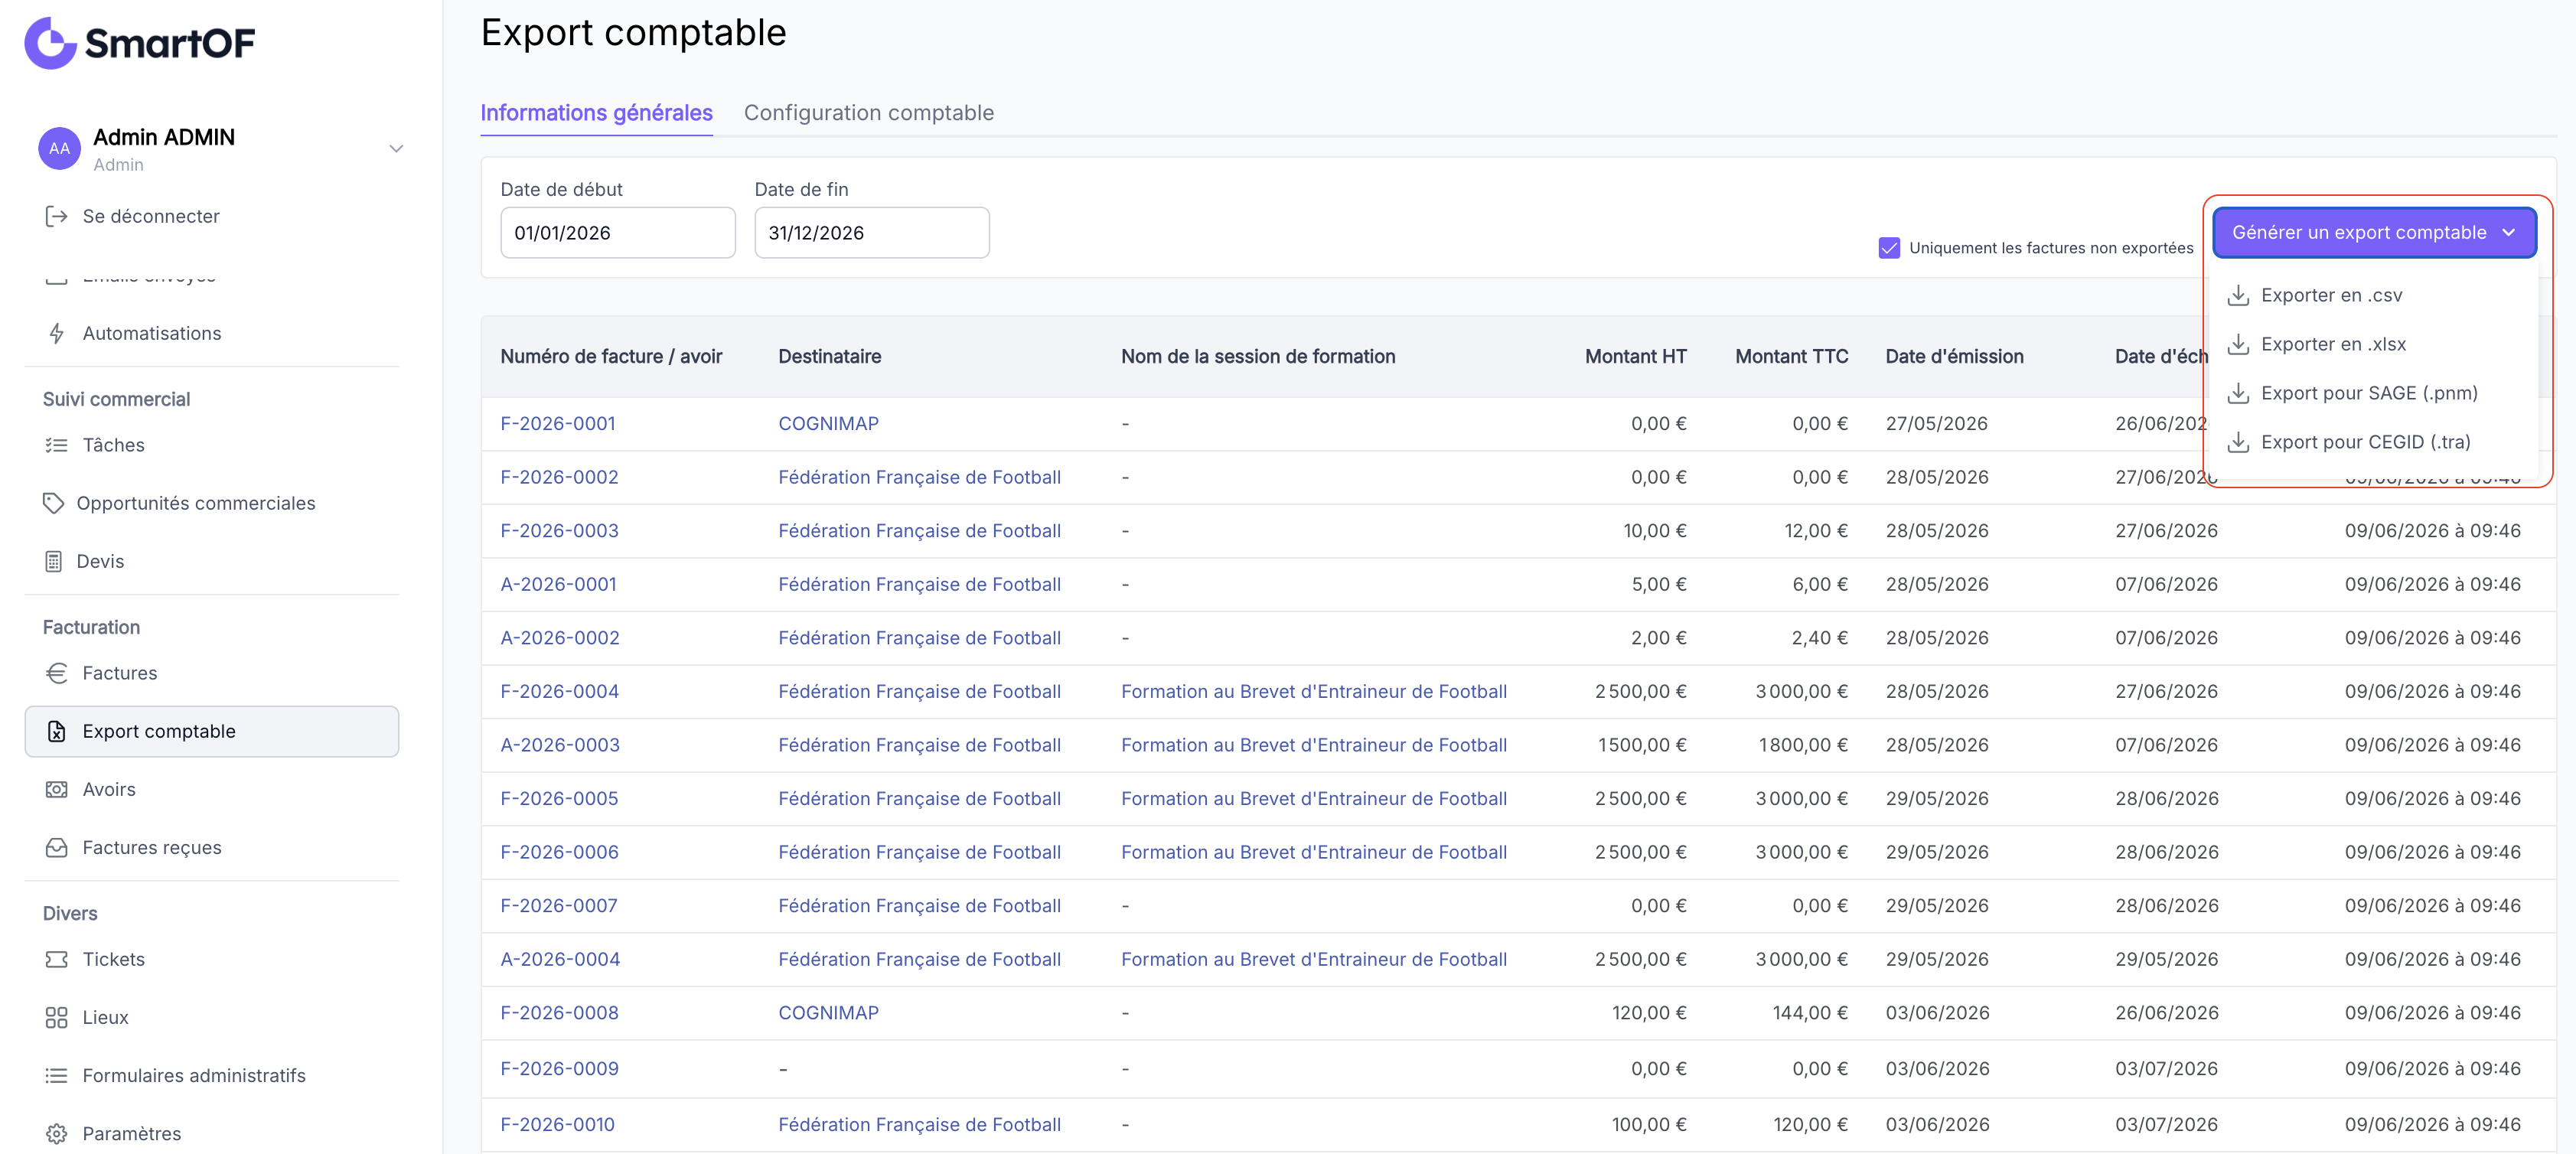
Task: Click download icon beside Export pour SAGE
Action: tap(2238, 393)
